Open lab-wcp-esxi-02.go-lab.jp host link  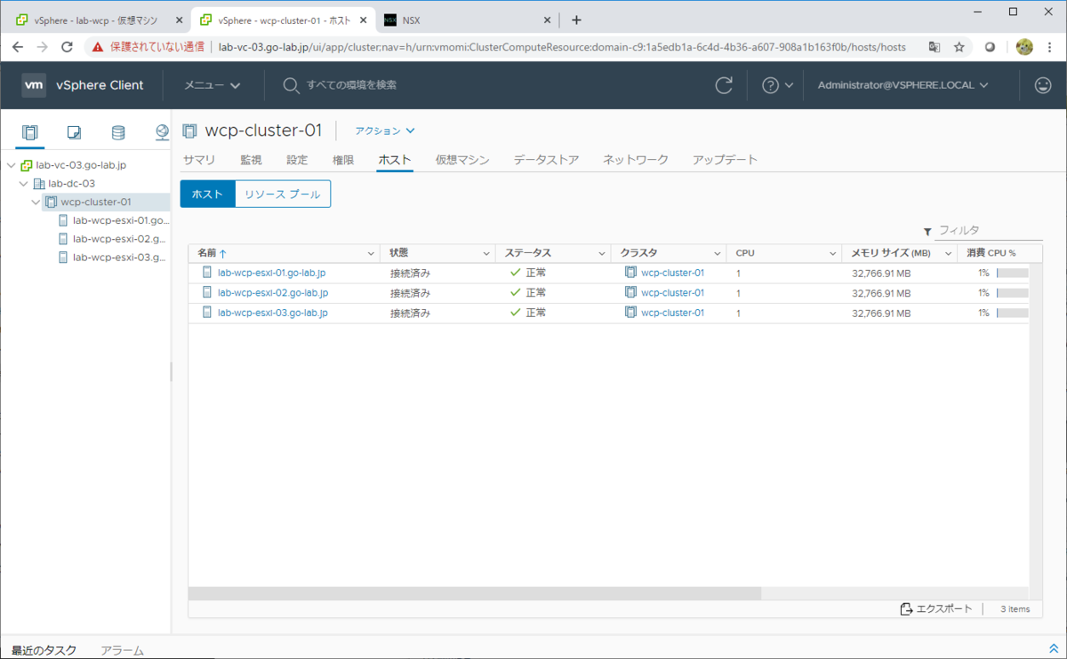(273, 292)
